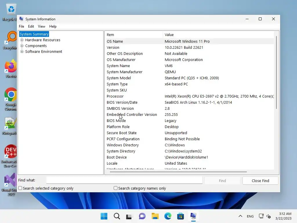Screen dimensions: 297x223
Task: Click the Value column header
Action: coord(218,35)
